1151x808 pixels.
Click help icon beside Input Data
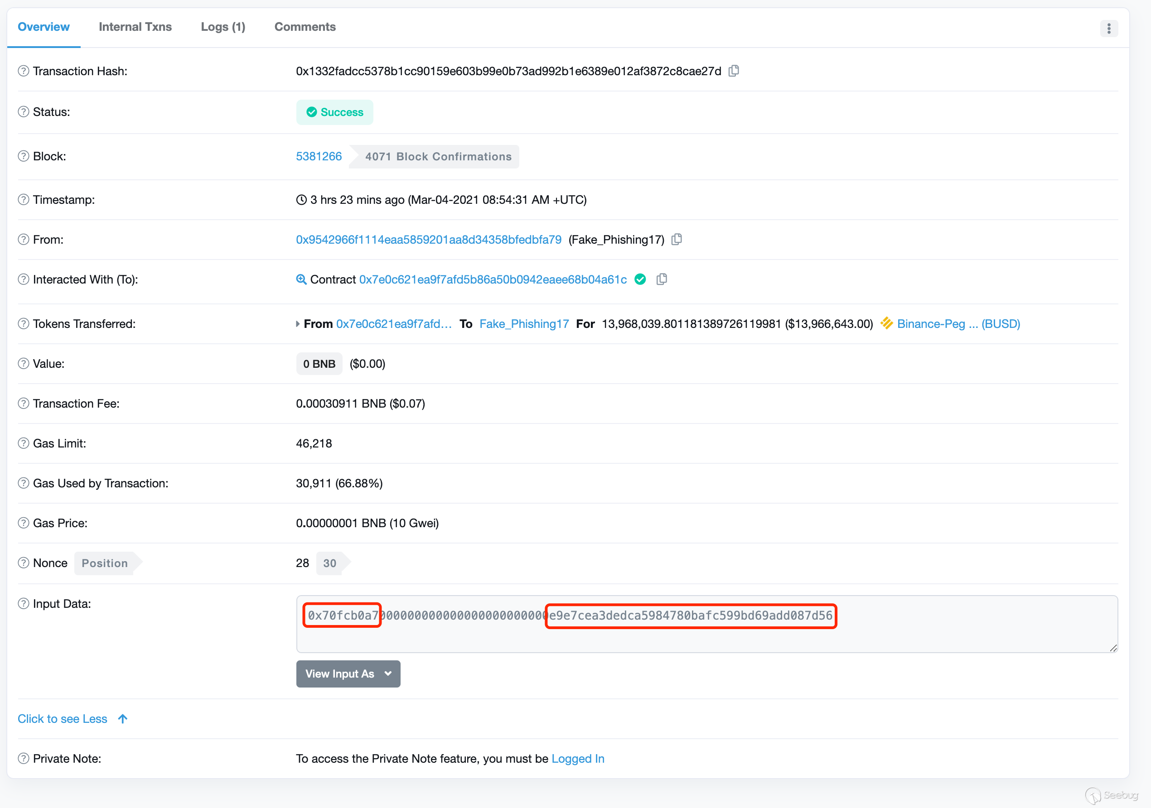(x=24, y=604)
